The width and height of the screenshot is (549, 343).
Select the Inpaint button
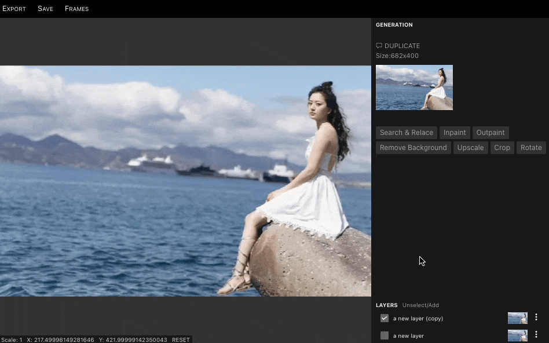click(x=455, y=133)
